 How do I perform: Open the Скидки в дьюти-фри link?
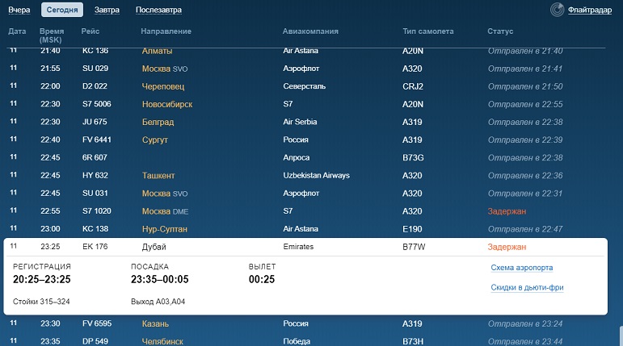coord(527,287)
